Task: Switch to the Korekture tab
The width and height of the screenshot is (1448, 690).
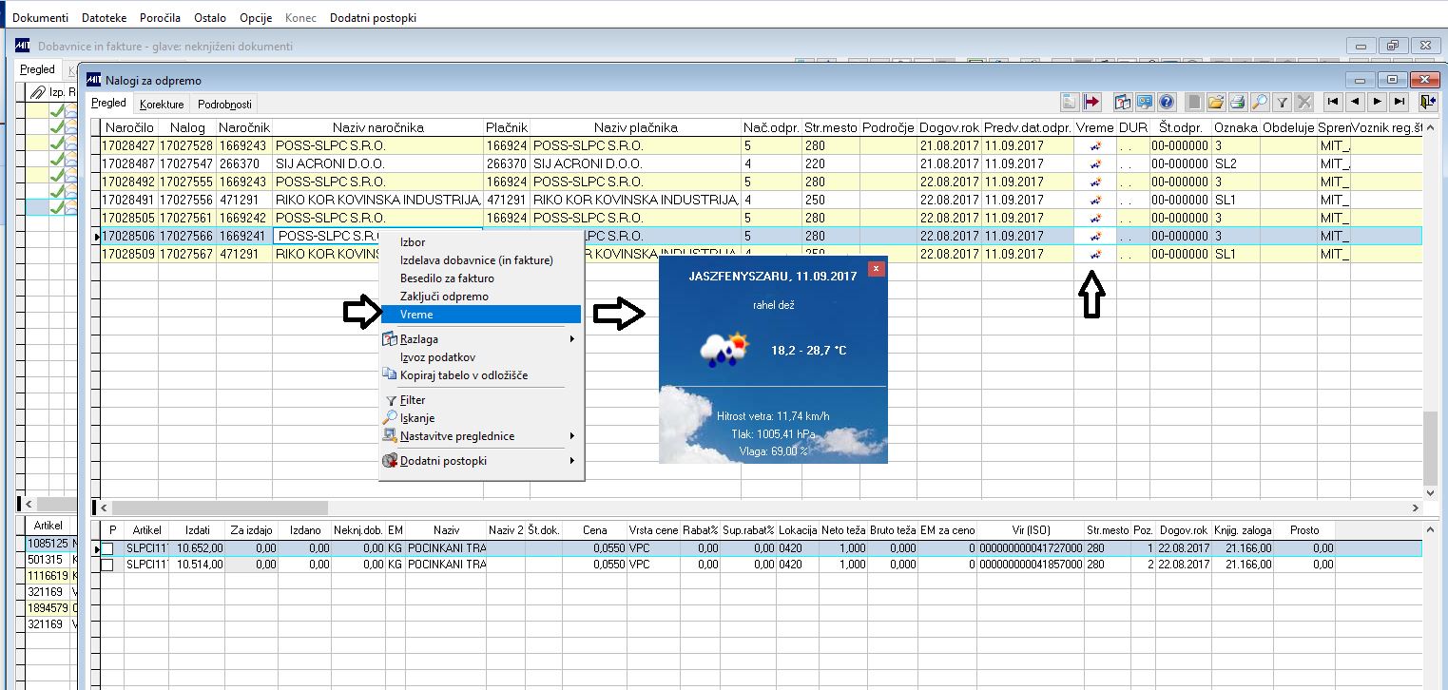Action: pos(161,104)
